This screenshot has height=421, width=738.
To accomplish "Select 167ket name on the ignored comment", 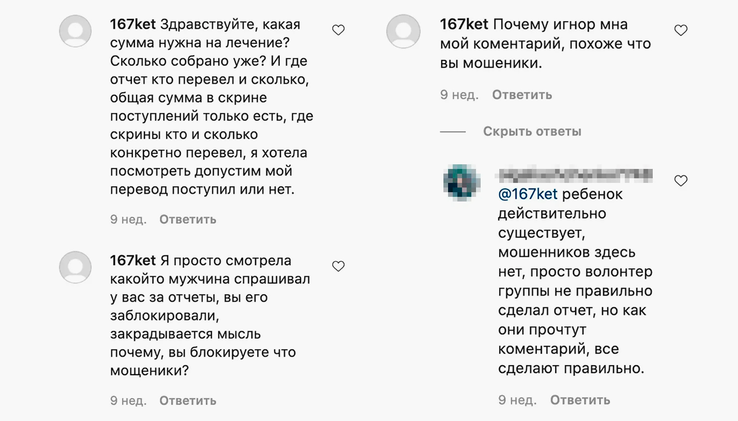I will pyautogui.click(x=464, y=24).
